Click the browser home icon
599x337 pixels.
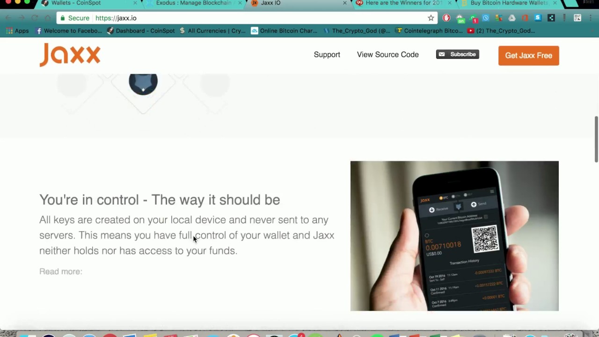(x=48, y=18)
